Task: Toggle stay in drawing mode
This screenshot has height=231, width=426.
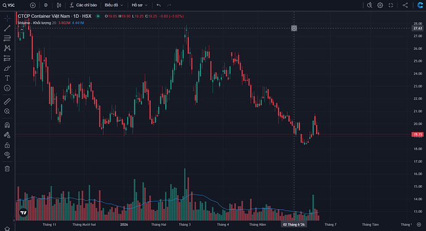Action: click(x=7, y=135)
